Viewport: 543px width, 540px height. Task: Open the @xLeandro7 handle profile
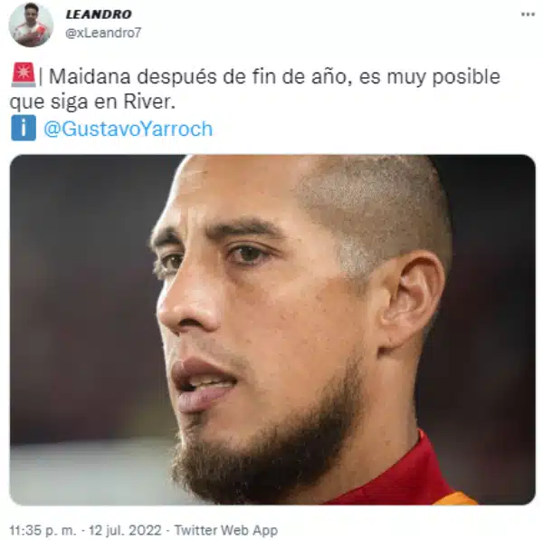pos(103,33)
